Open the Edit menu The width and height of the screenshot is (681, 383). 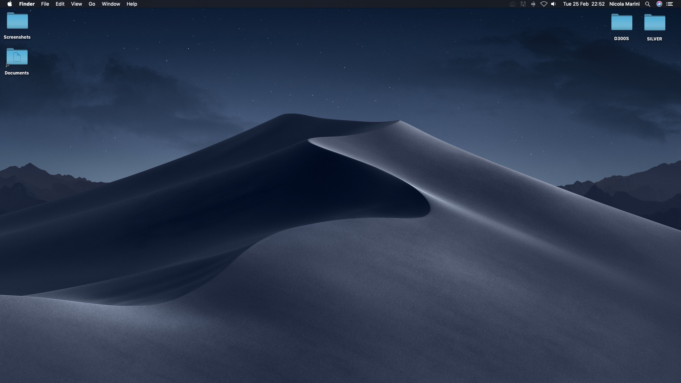(60, 4)
